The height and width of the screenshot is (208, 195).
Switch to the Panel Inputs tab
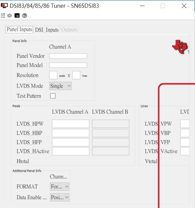pyautogui.click(x=19, y=30)
